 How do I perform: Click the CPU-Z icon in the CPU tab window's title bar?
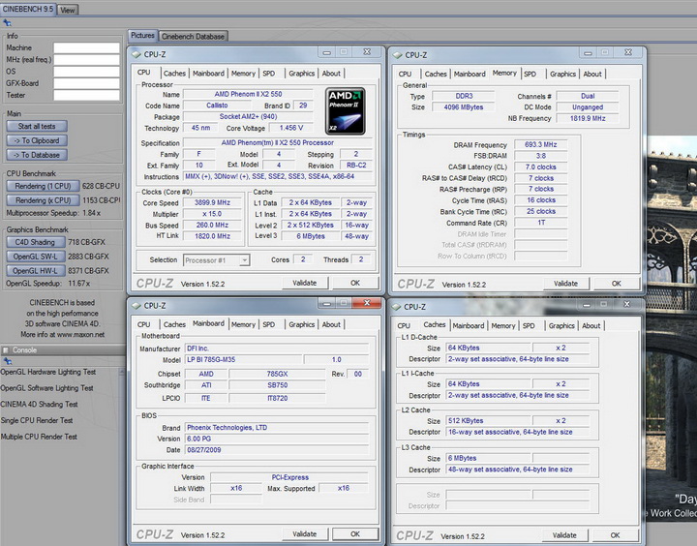tap(136, 54)
